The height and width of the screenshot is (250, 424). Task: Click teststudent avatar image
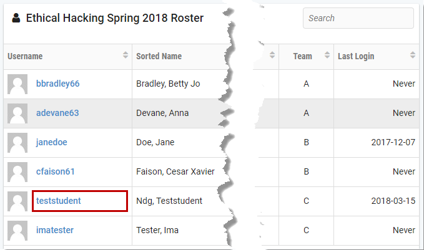pyautogui.click(x=17, y=201)
